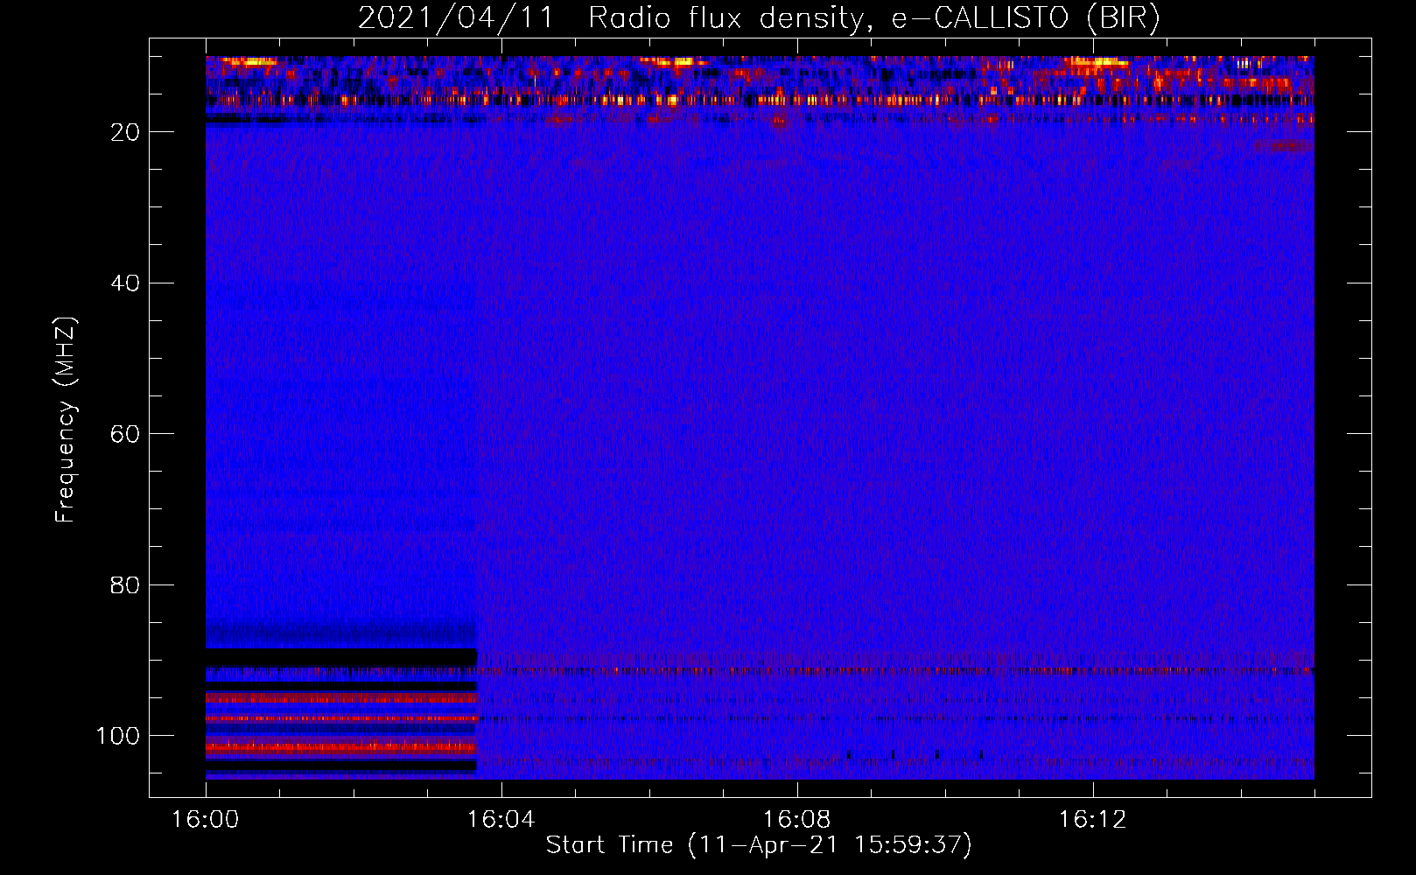
Task: Click the '16:04' time tick label
Action: (x=501, y=819)
